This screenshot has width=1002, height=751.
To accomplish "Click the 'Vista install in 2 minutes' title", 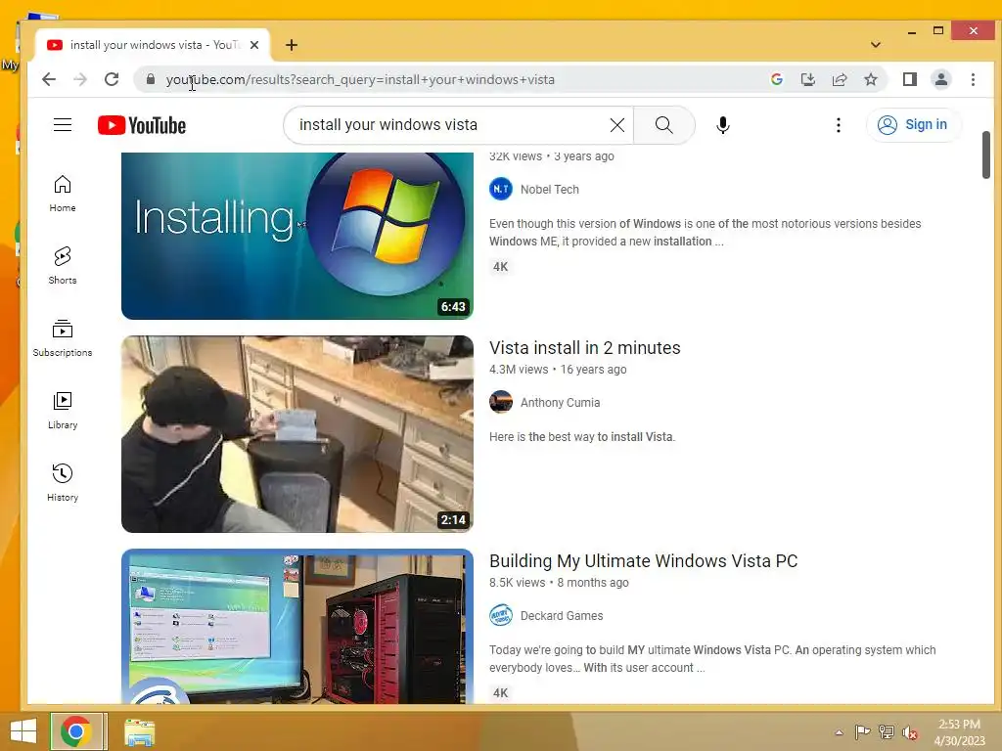I will [585, 348].
